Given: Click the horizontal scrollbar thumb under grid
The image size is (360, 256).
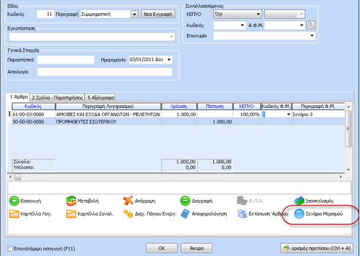Looking at the screenshot, I should point(18,177).
